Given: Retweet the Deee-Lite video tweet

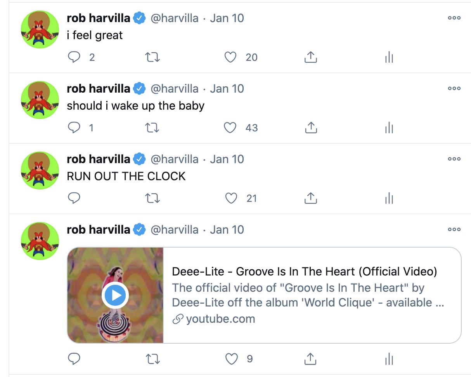Looking at the screenshot, I should [152, 359].
